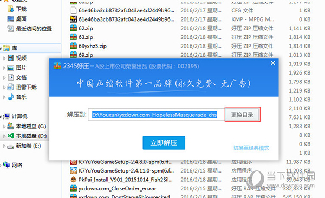Close the 2345好压 dialog
The width and height of the screenshot is (325, 198).
273,63
